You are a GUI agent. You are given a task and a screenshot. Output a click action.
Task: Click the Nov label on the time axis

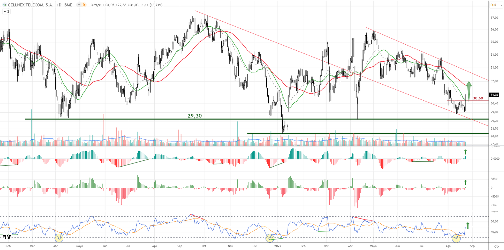[x=231, y=246]
